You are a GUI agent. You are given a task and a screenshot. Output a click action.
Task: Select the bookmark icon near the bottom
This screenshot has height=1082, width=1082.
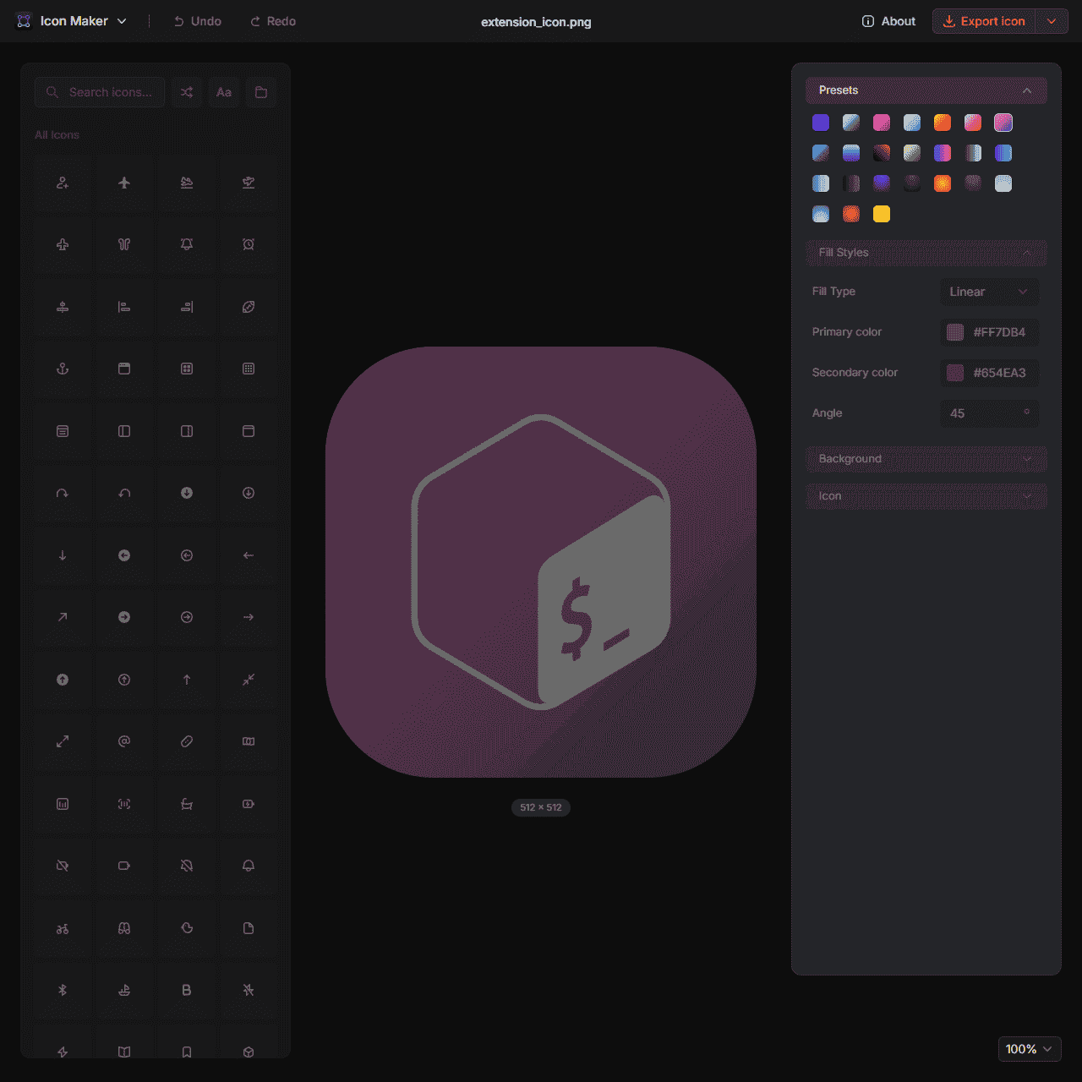coord(186,1052)
